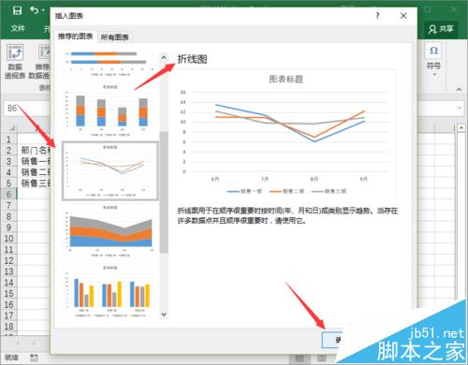Select the line chart thumbnail

[x=110, y=170]
